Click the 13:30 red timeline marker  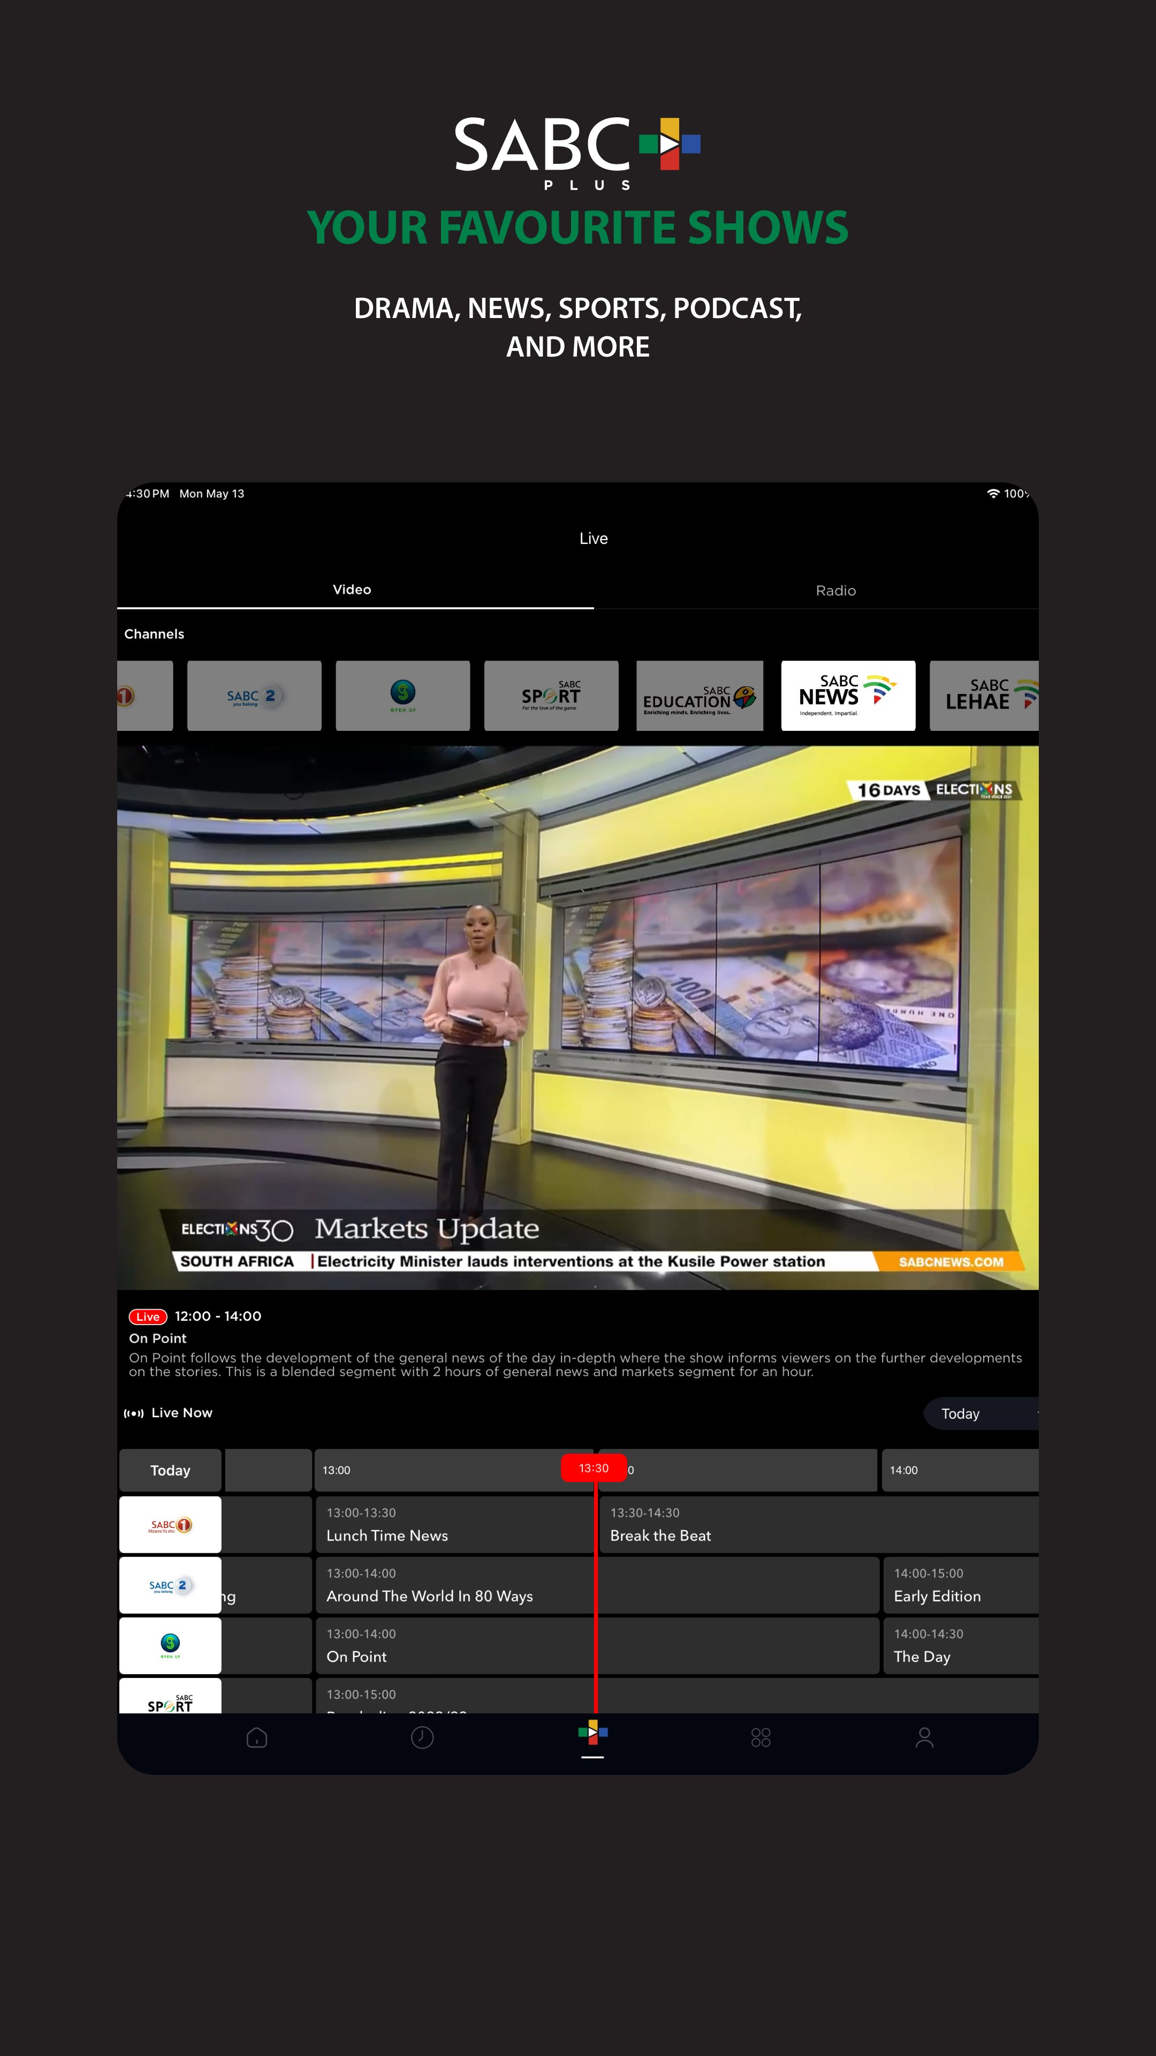[x=594, y=1469]
